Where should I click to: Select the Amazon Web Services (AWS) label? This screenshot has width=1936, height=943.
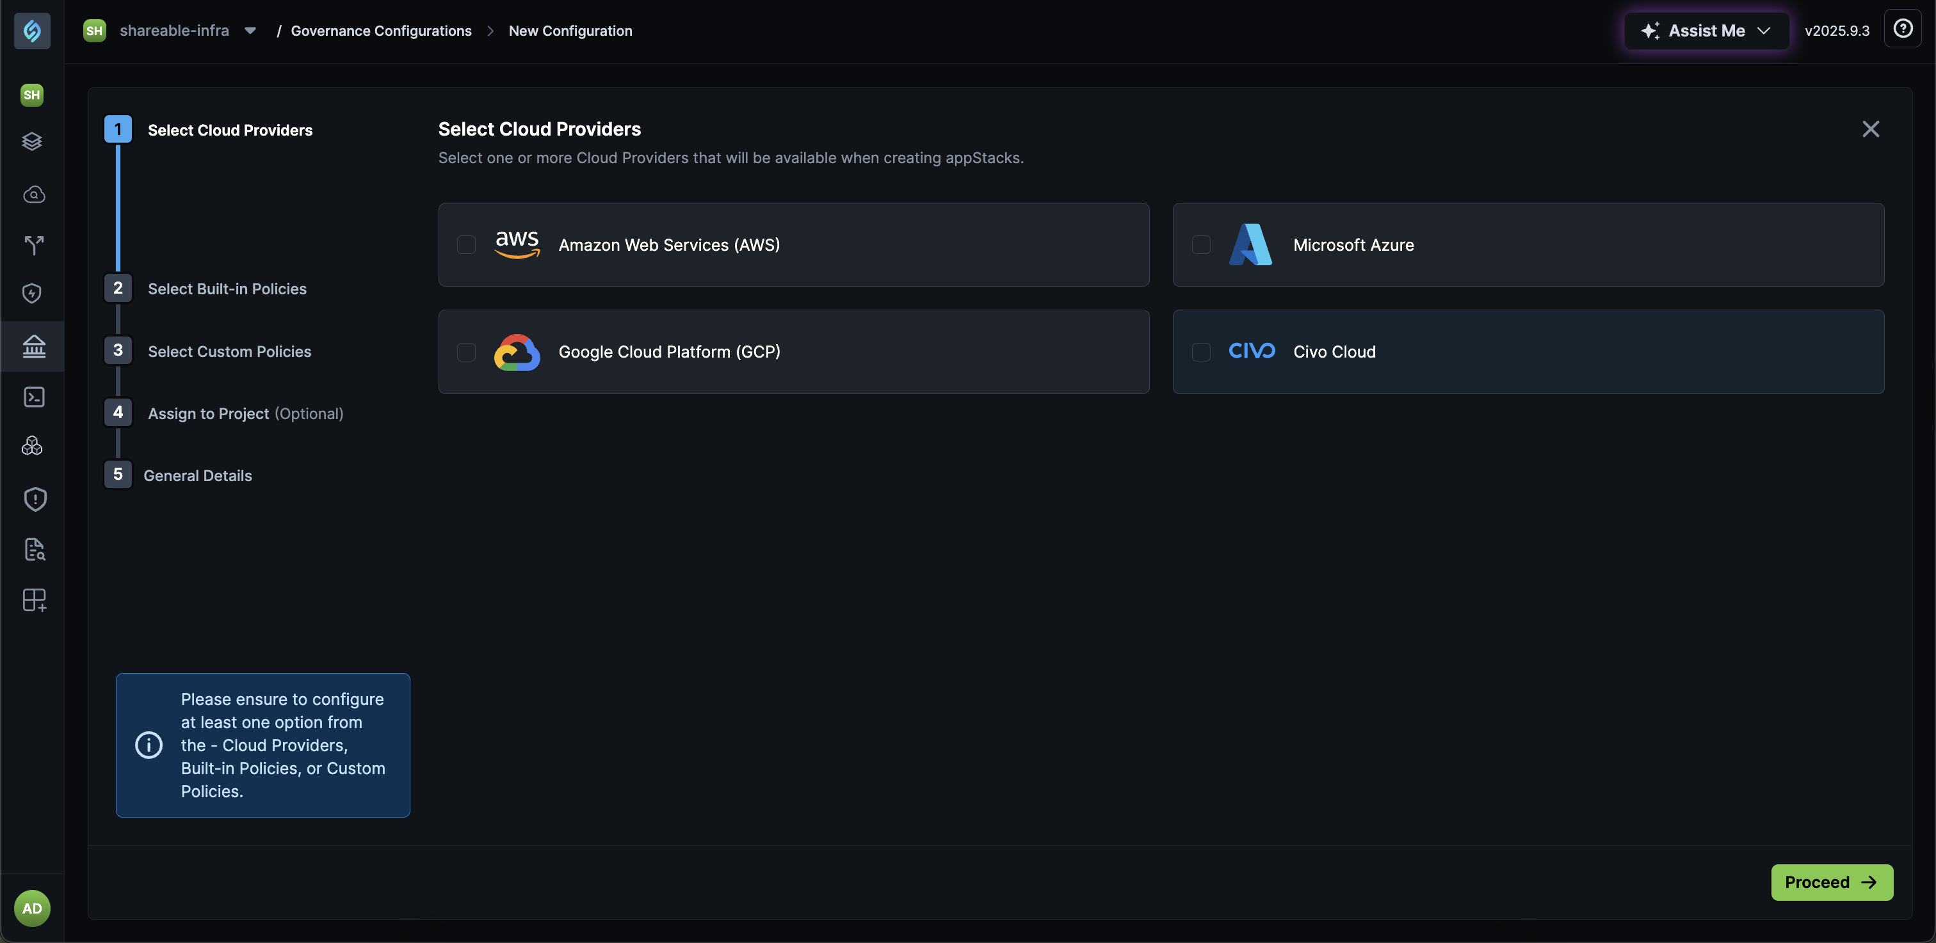(x=669, y=245)
